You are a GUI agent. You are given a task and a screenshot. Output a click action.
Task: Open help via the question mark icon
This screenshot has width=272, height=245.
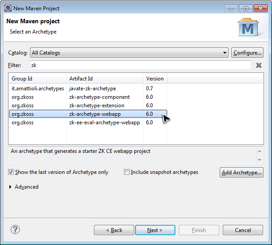pos(15,229)
